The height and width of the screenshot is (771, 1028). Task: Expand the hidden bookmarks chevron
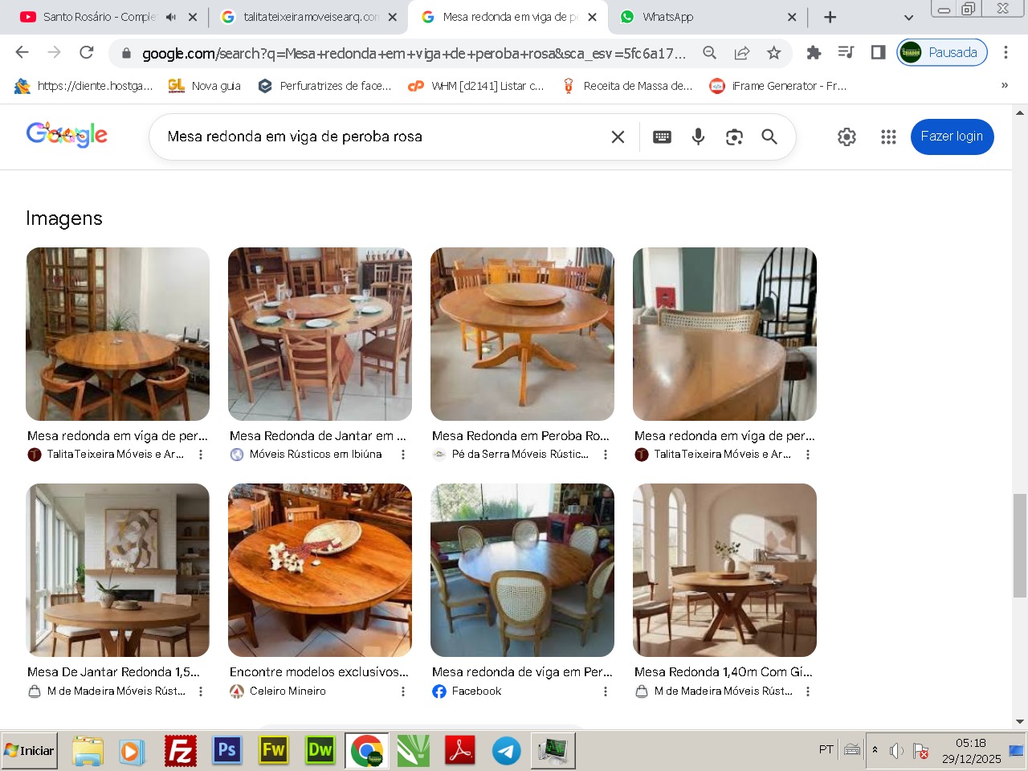tap(1004, 85)
